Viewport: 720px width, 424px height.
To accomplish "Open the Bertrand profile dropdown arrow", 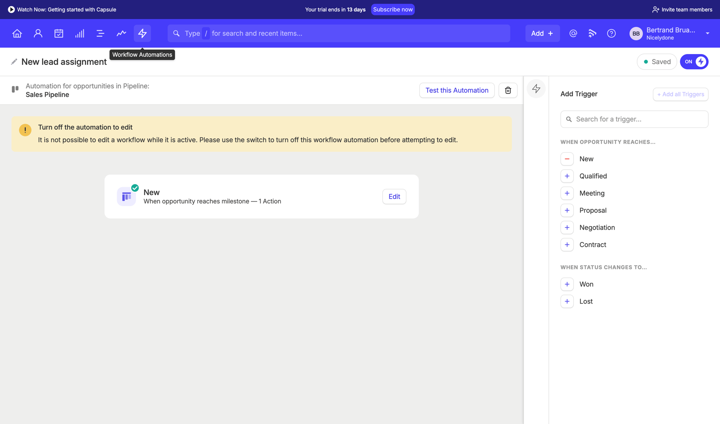I will (708, 33).
